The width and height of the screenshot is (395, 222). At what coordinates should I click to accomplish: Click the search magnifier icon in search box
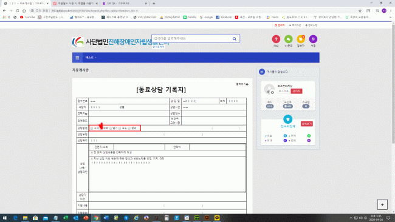pos(235,39)
